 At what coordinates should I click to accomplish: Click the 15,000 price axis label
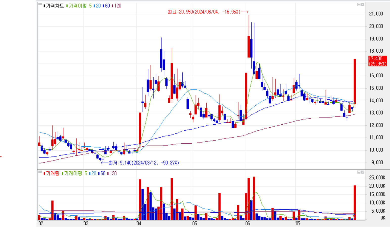tap(376, 88)
